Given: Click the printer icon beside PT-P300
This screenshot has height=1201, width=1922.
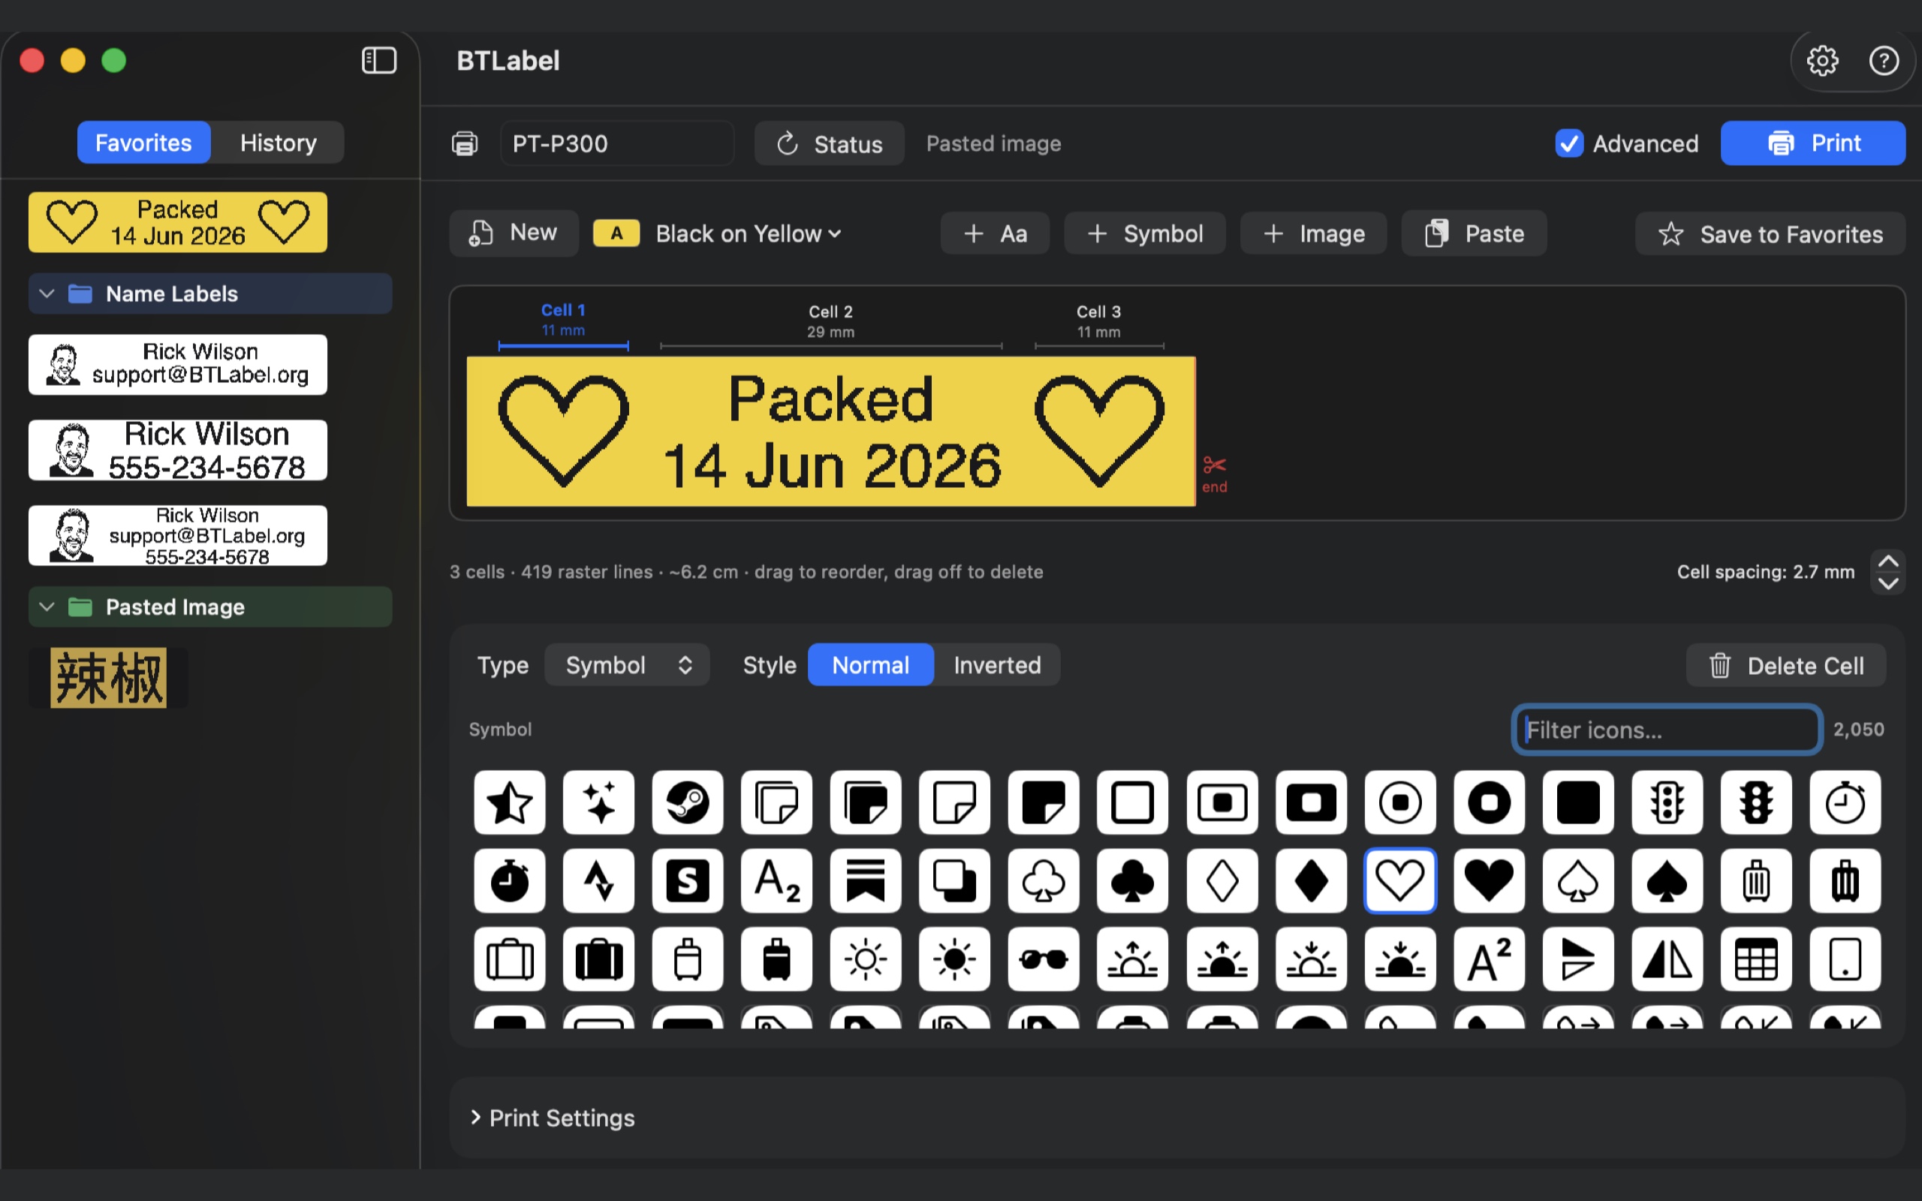Looking at the screenshot, I should (465, 144).
